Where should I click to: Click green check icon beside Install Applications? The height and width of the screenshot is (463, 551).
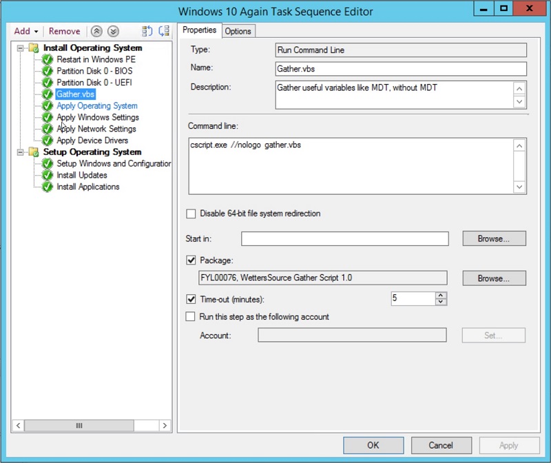[x=48, y=187]
